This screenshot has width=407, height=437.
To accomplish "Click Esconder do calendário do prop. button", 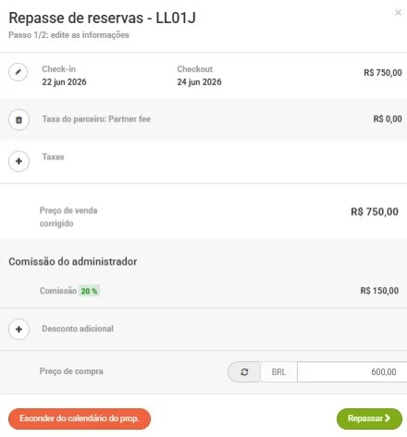I will point(80,418).
